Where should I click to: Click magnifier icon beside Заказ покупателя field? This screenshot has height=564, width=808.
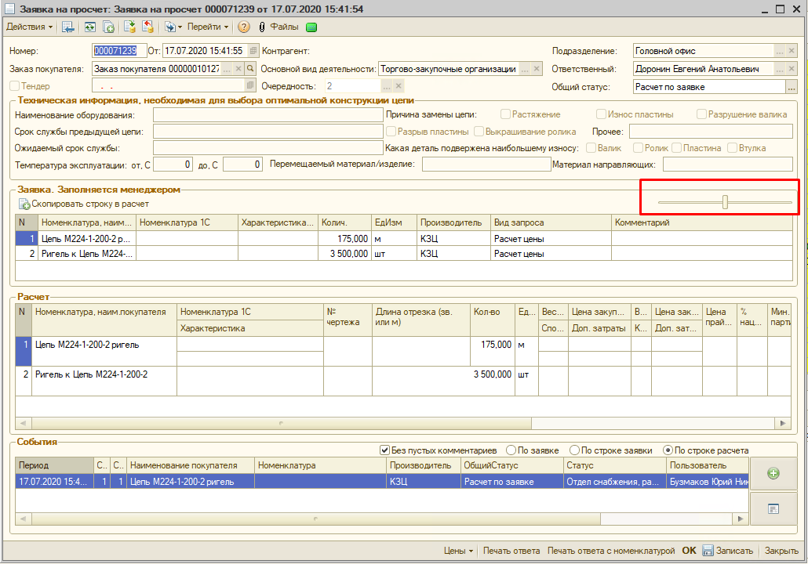point(250,68)
